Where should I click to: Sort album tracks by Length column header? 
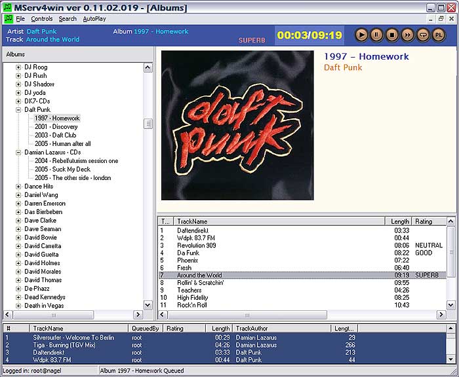tap(398, 221)
